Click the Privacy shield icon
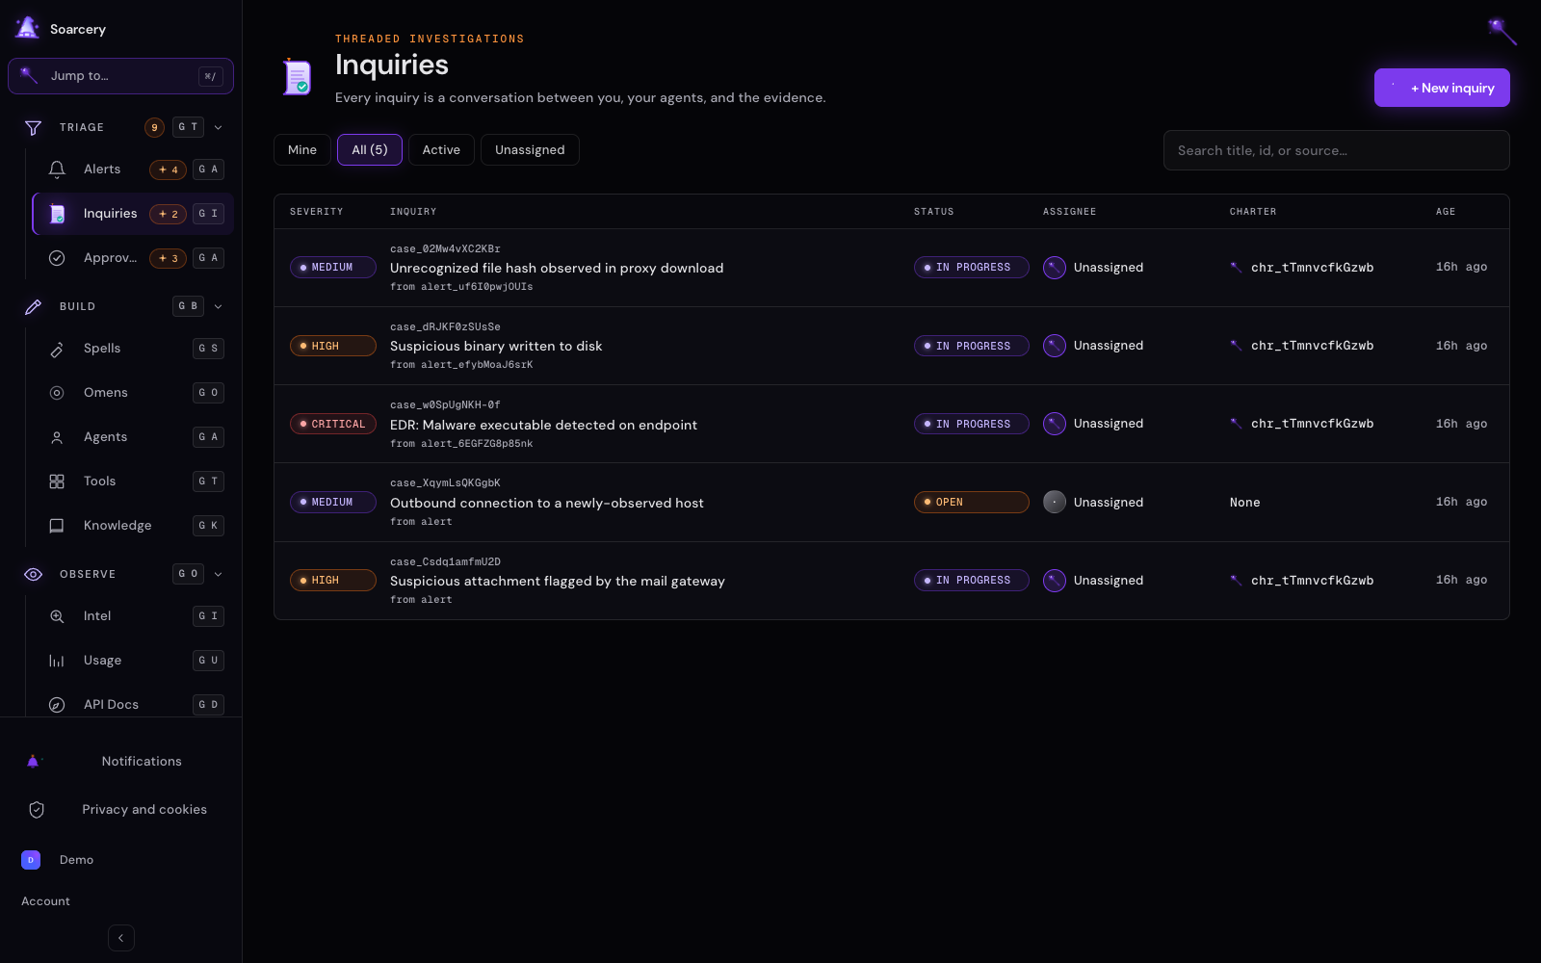This screenshot has width=1541, height=963. click(x=37, y=810)
